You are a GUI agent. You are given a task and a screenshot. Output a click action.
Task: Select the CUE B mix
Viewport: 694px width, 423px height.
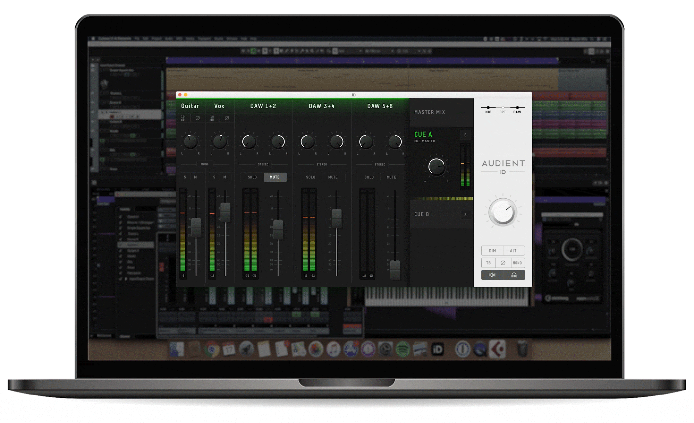[422, 214]
